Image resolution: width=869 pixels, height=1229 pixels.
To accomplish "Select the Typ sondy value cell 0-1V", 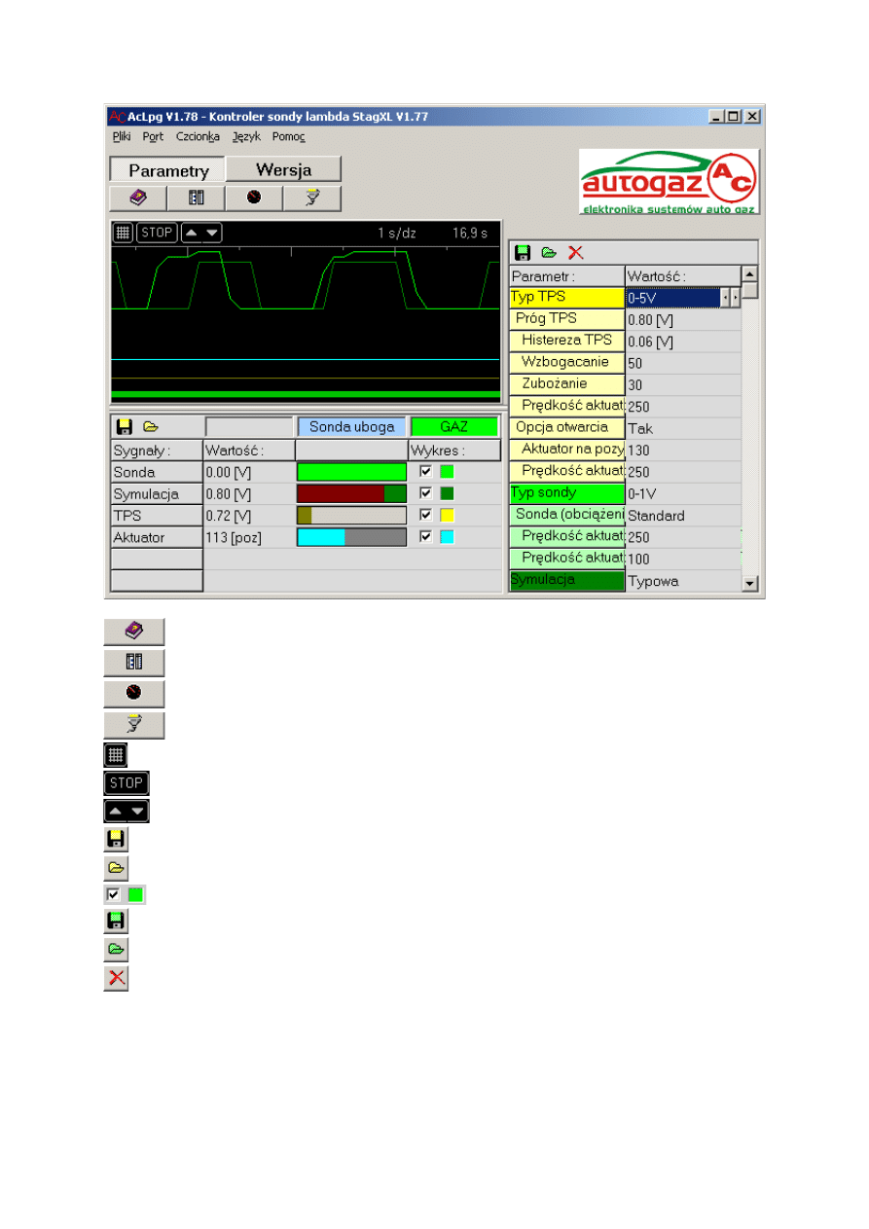I will tap(681, 493).
